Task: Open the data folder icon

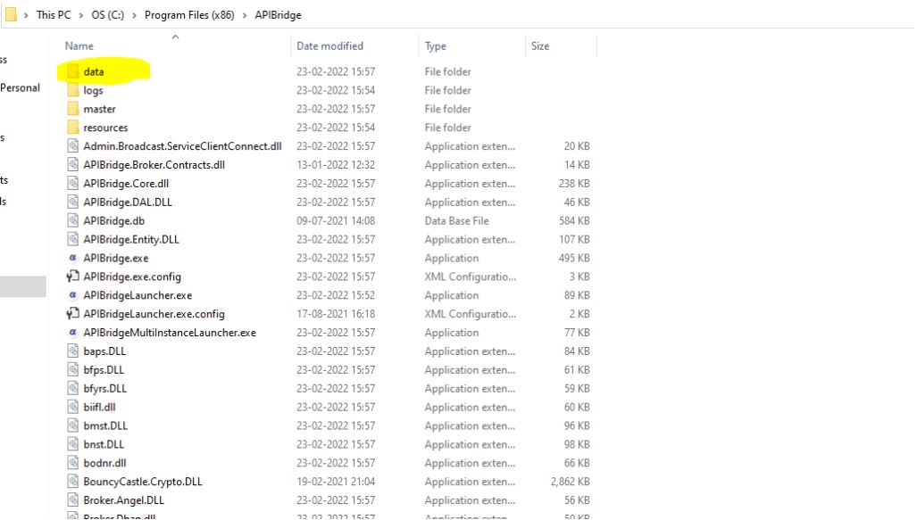Action: pos(72,71)
